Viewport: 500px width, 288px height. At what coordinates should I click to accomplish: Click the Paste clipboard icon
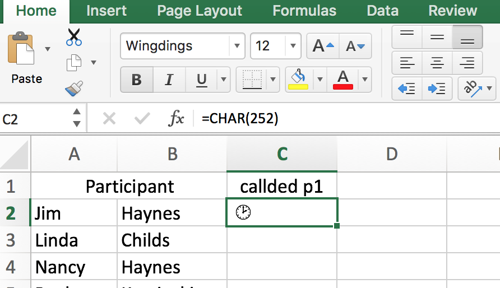(x=21, y=48)
